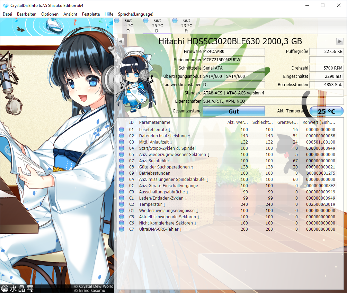Click the 25 °C temperature button
347x293 pixels.
click(x=327, y=111)
